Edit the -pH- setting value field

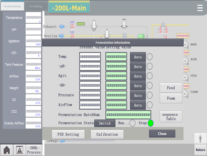pos(116,66)
